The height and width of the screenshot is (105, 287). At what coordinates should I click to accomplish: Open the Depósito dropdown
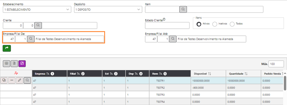point(108,10)
